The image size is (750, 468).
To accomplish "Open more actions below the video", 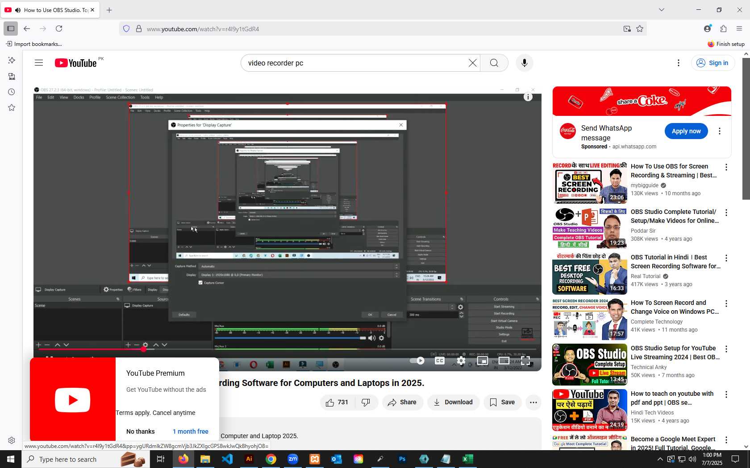I will [533, 402].
